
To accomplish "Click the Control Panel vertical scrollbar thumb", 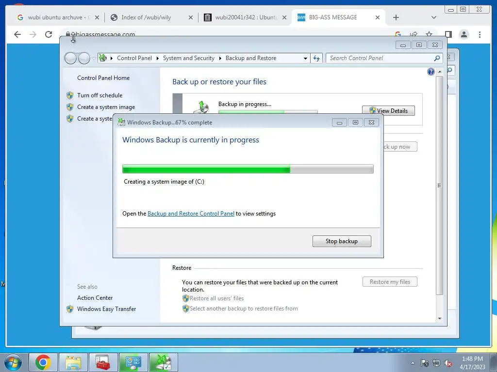I will (x=439, y=186).
